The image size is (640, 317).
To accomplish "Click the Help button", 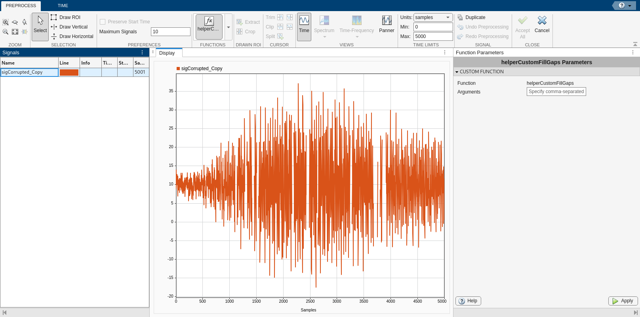I will [x=468, y=301].
